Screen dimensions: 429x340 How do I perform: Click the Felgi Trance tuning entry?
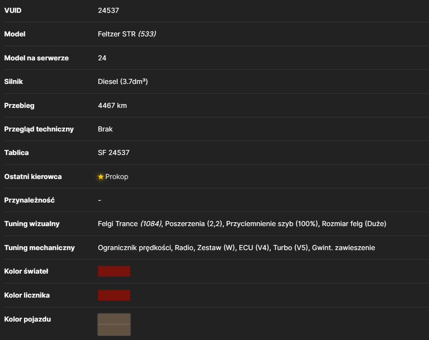pos(117,224)
